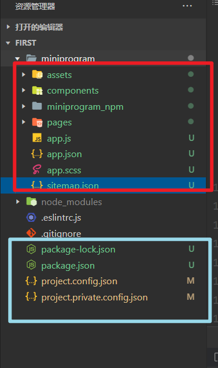Screen dimensions: 218x368
Task: Open project.config.json file
Action: click(x=79, y=281)
